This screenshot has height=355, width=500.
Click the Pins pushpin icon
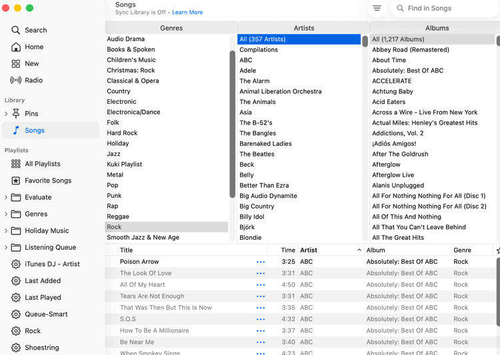tap(15, 113)
